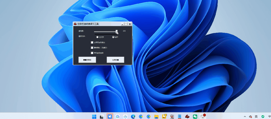Enable 静默模式 (无提示) checkbox
Image resolution: width=271 pixels, height=119 pixels.
(x=92, y=48)
